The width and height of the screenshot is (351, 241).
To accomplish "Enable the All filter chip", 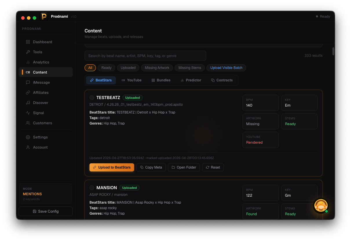I will click(90, 68).
